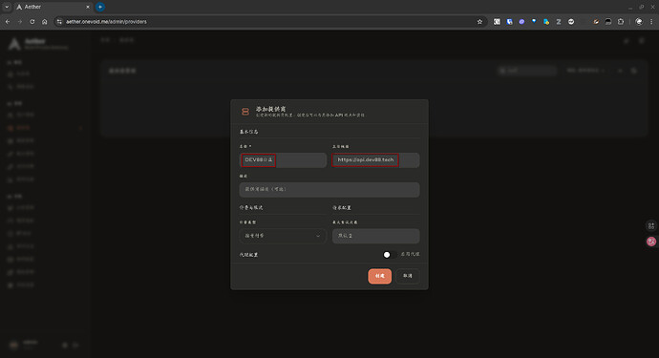Open the white square extension beside the star
The image size is (659, 358).
point(497,21)
